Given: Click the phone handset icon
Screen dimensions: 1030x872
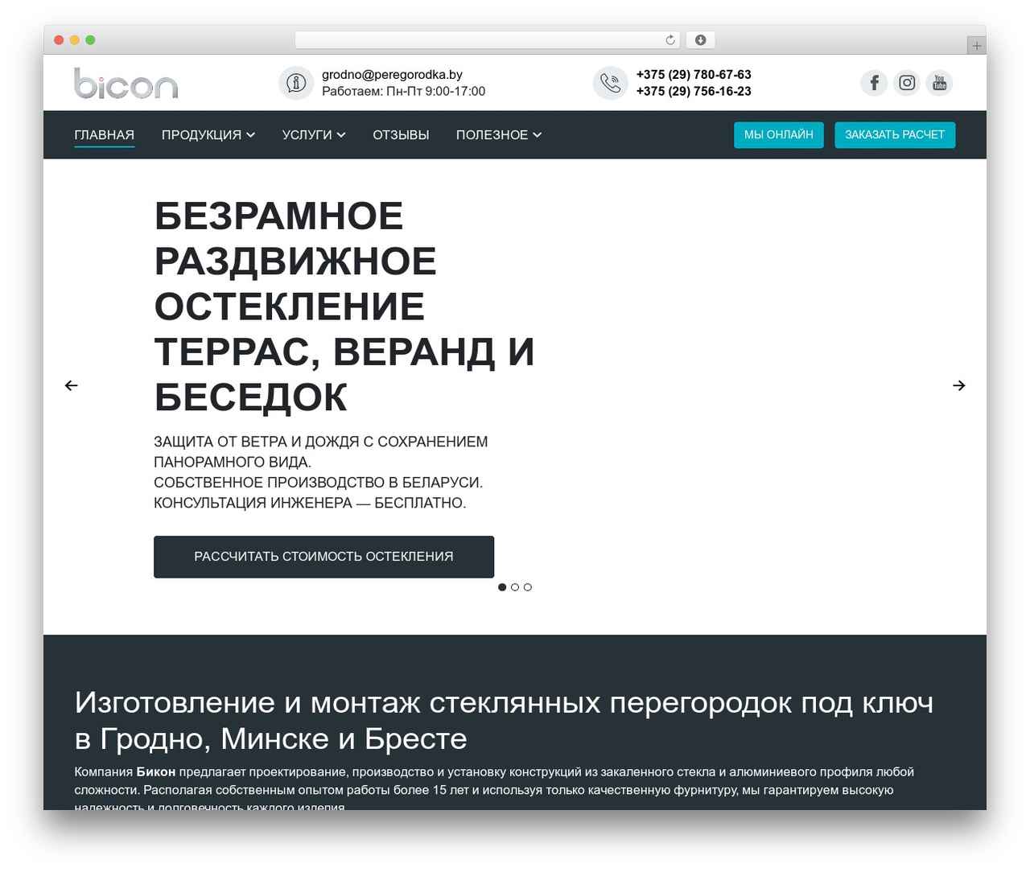Looking at the screenshot, I should coord(610,83).
